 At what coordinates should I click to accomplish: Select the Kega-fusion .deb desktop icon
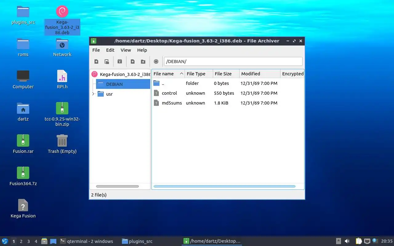tap(62, 20)
